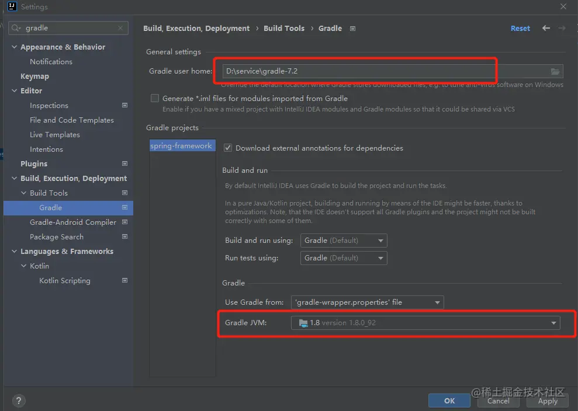Collapse the Build Tools node

(23, 193)
